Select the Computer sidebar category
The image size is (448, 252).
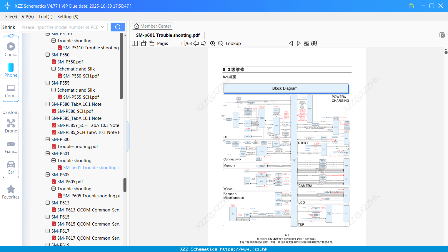pos(11,91)
